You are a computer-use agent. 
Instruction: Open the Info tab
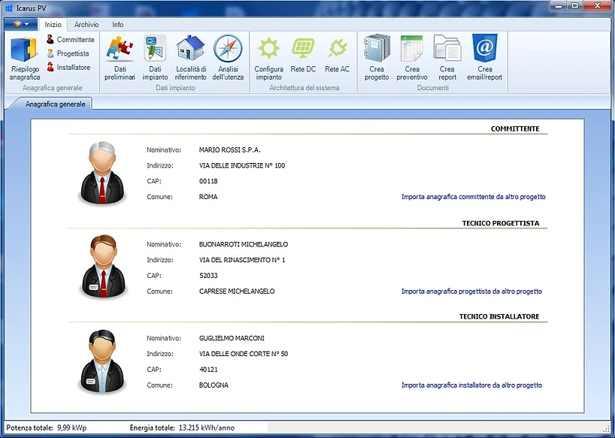(117, 24)
